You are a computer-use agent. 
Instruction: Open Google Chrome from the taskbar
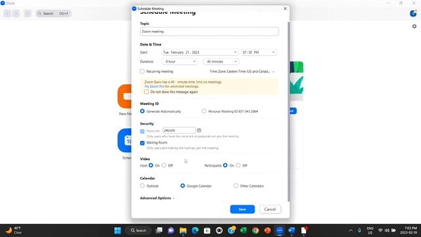tap(255, 230)
